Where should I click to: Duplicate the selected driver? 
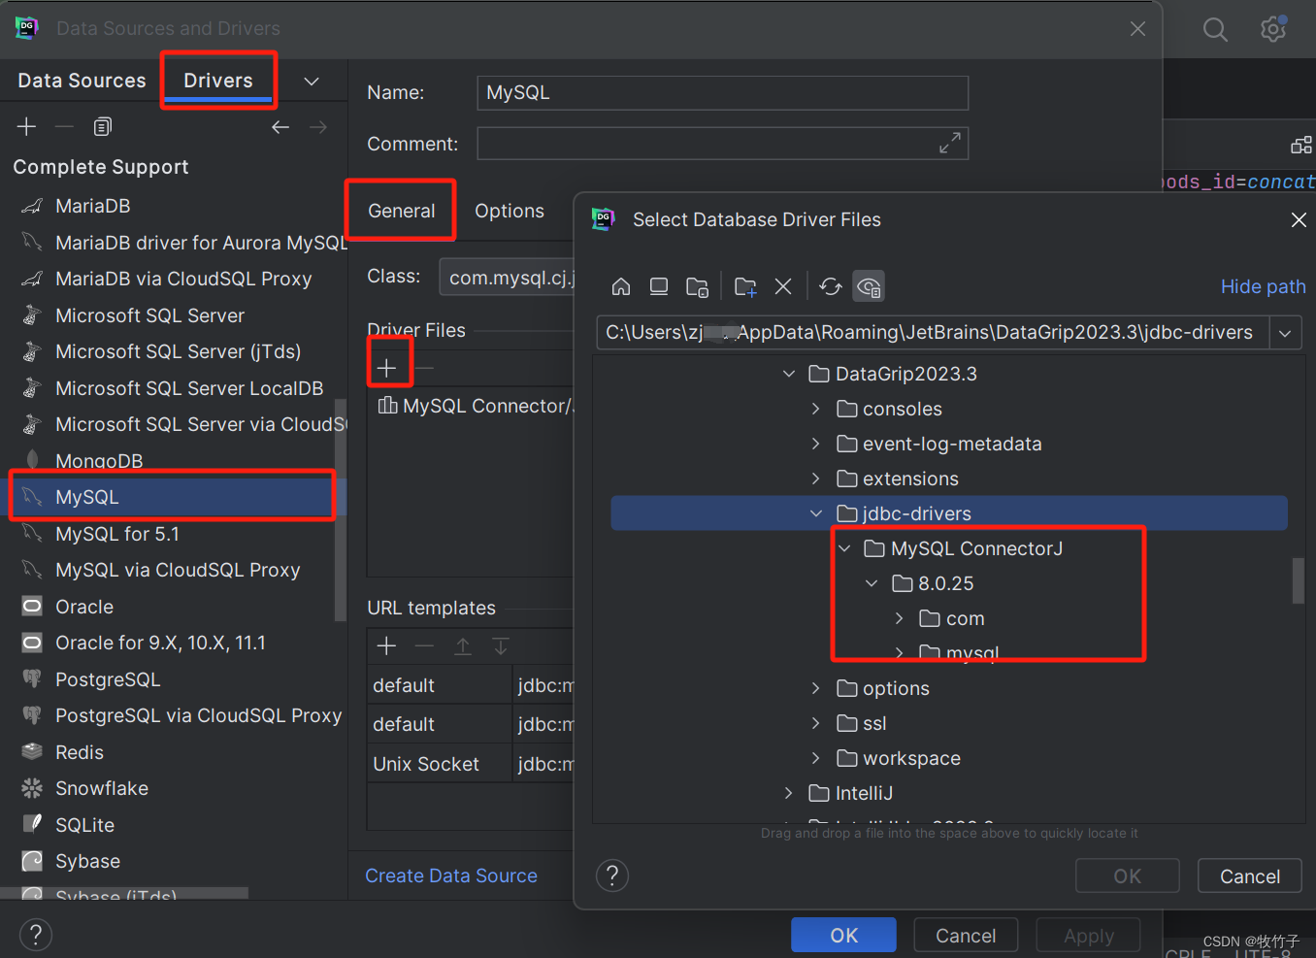[103, 126]
